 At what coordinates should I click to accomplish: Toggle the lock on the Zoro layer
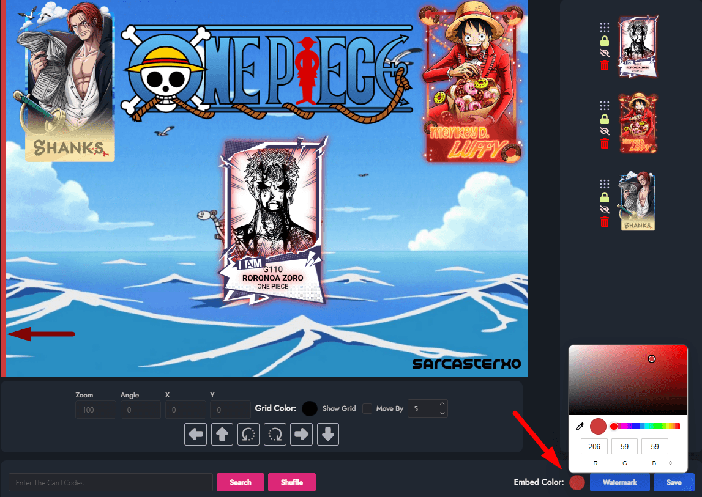pyautogui.click(x=605, y=41)
